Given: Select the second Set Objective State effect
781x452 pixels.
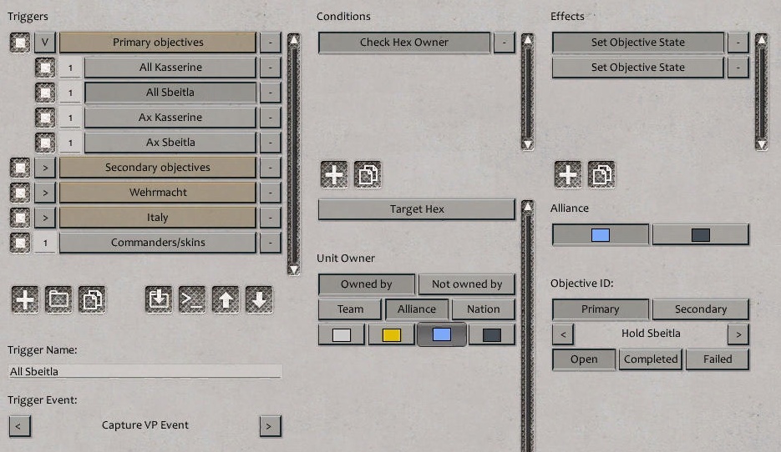Looking at the screenshot, I should tap(637, 68).
